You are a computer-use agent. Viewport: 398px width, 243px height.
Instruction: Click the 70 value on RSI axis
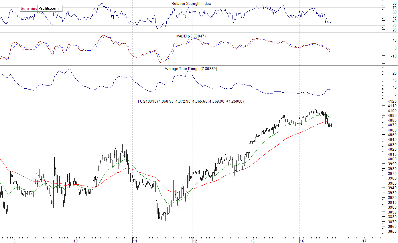click(395, 7)
